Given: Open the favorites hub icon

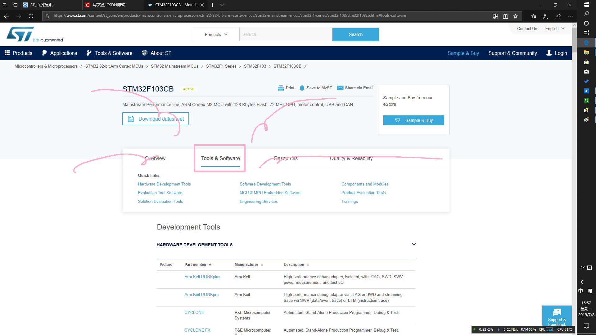Looking at the screenshot, I should pos(533,16).
